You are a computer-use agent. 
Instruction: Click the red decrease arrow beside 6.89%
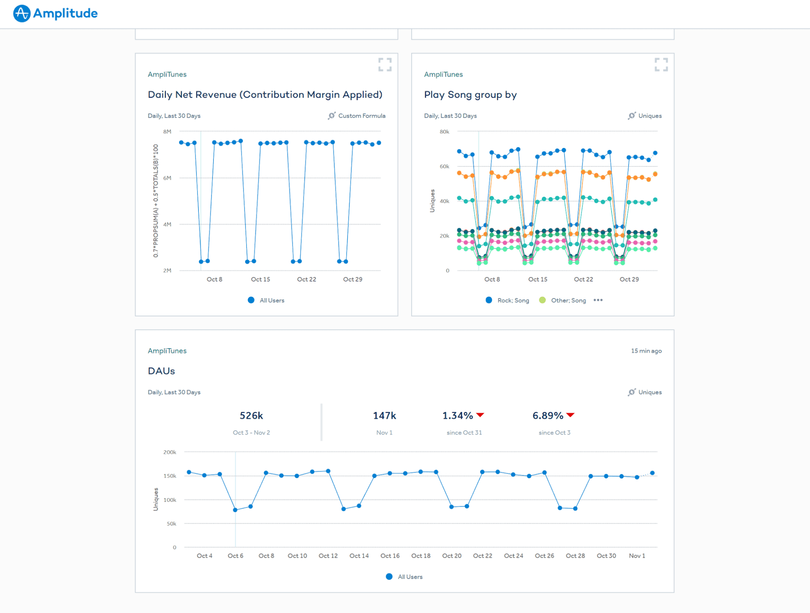point(571,414)
